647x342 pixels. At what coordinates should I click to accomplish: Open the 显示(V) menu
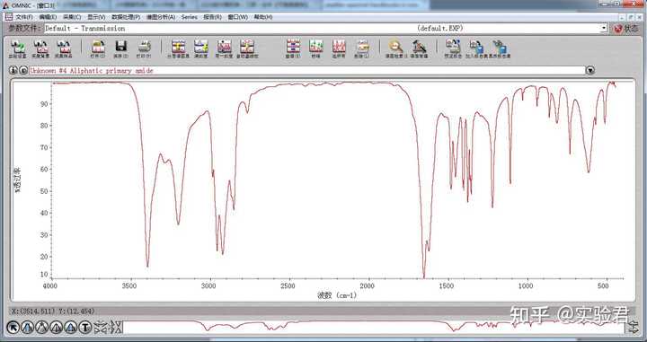click(x=96, y=17)
